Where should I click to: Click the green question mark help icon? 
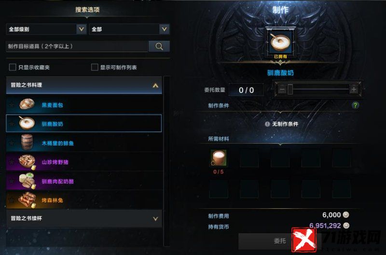tap(355, 105)
